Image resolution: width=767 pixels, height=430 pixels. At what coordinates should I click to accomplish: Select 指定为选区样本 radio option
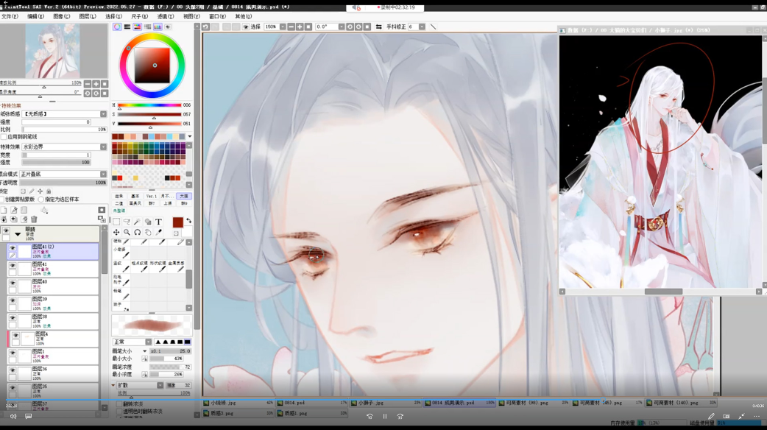coord(41,200)
